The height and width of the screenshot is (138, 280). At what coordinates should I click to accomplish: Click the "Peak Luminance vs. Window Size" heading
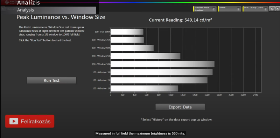coord(61,17)
